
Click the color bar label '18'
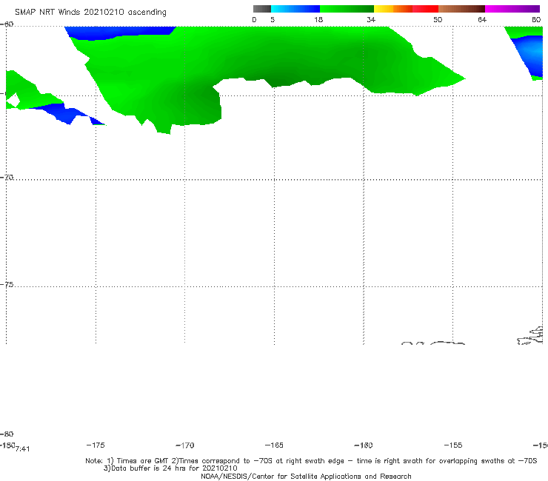[318, 20]
